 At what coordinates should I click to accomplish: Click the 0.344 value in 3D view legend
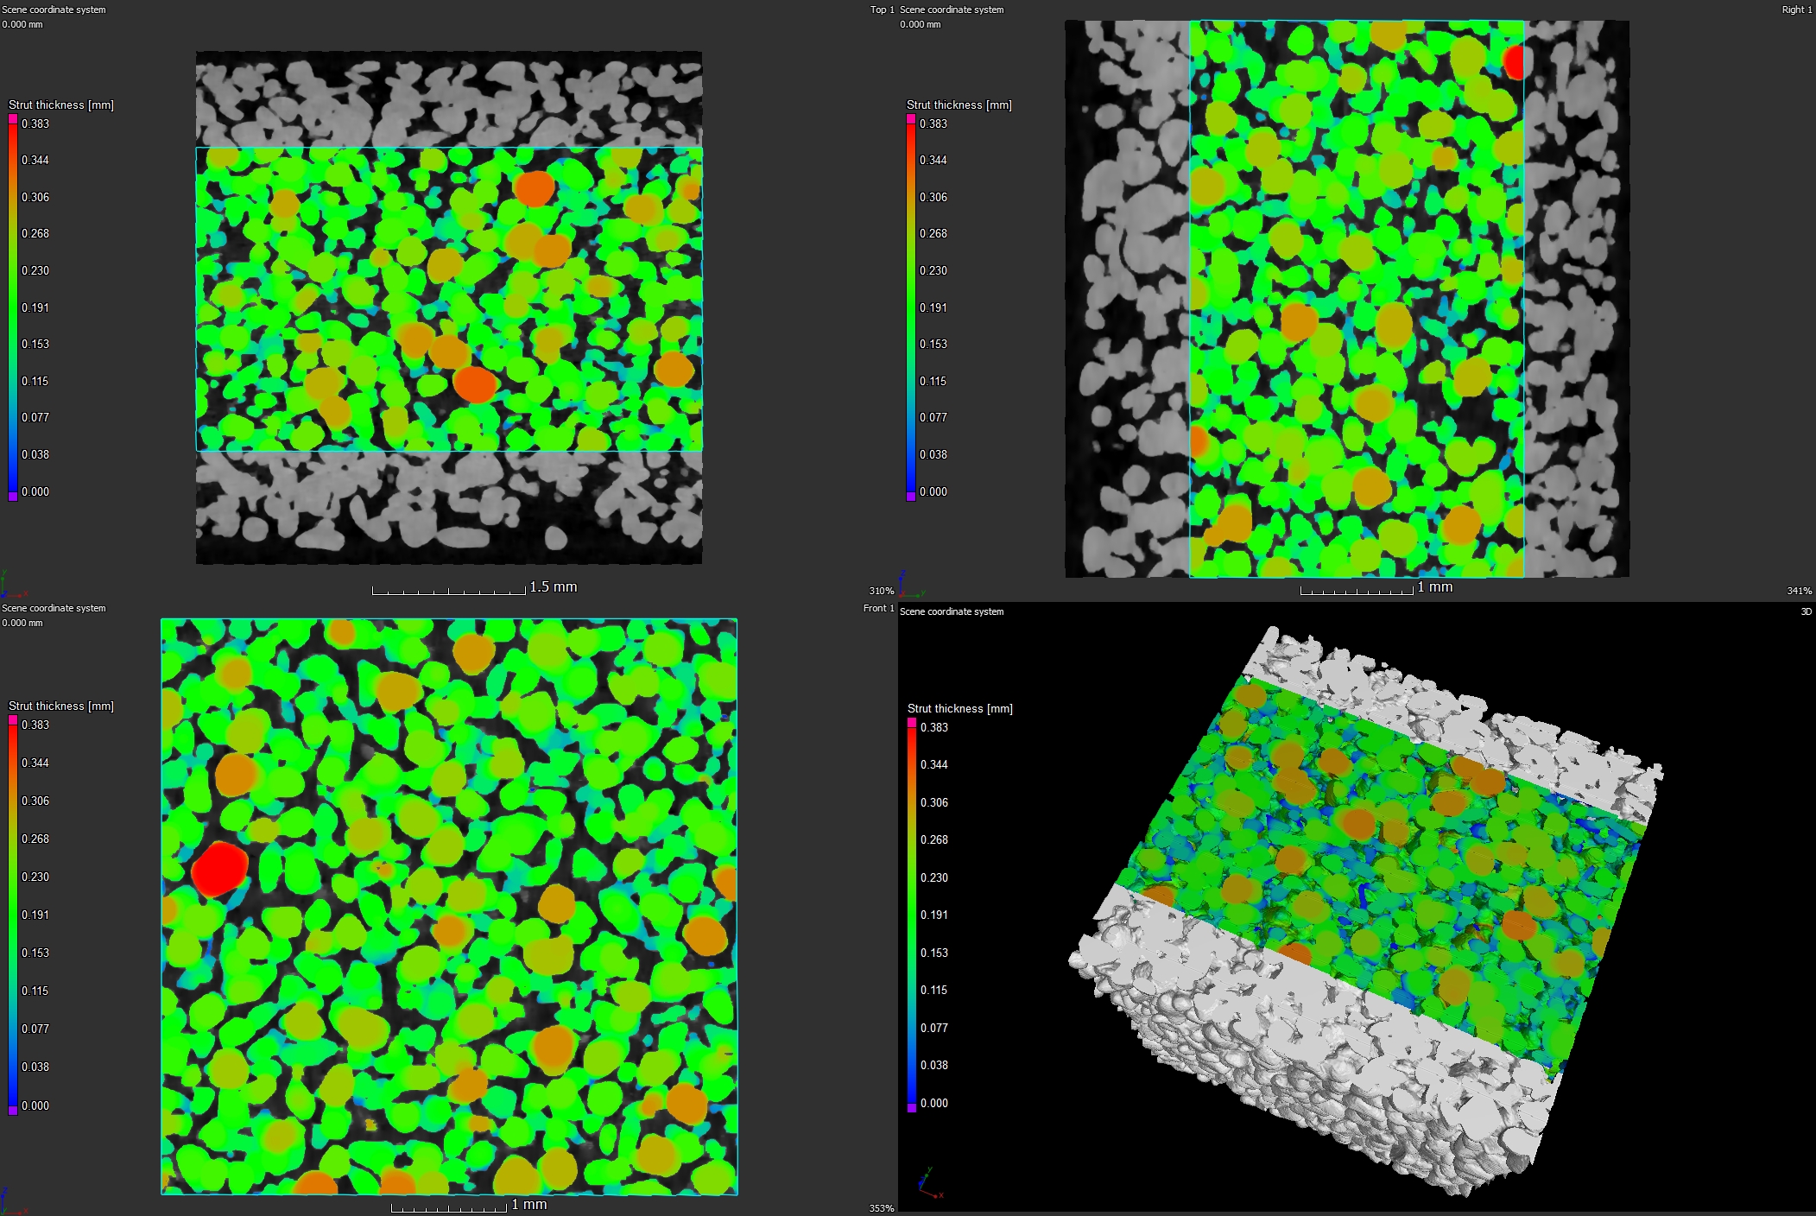934,764
